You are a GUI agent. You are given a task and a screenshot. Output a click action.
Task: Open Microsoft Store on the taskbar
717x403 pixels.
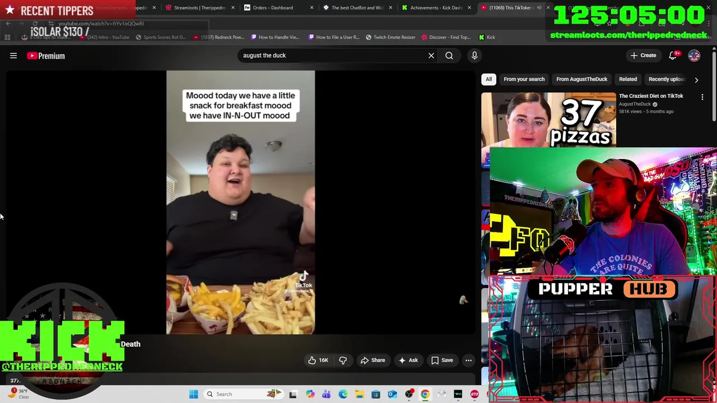[376, 394]
